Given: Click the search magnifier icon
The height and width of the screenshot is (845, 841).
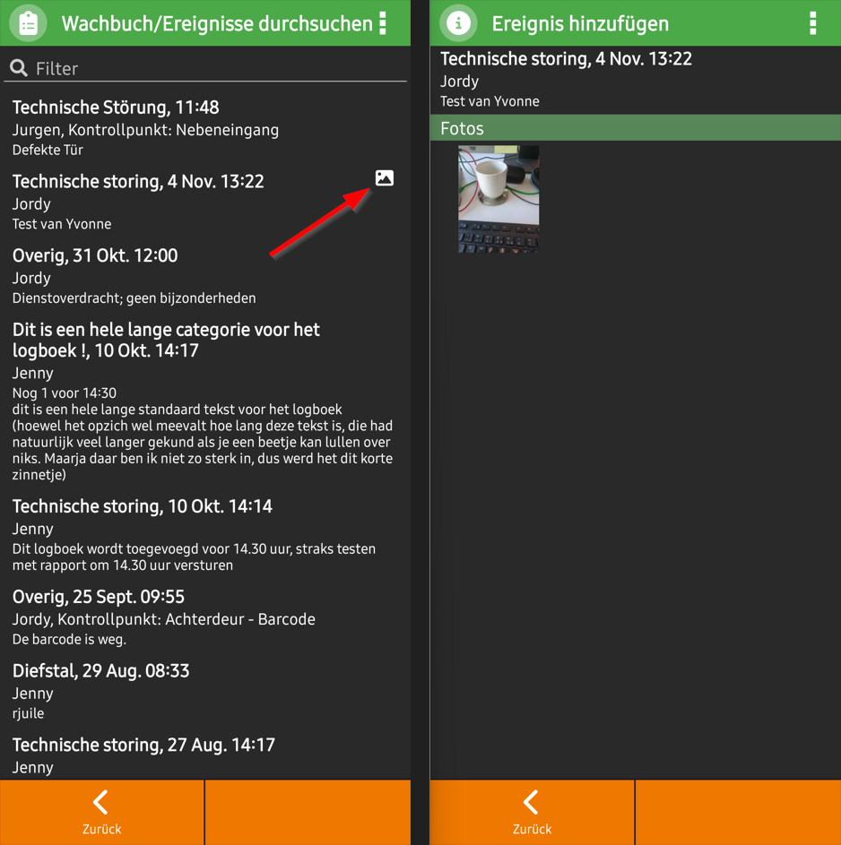Looking at the screenshot, I should click(x=19, y=68).
